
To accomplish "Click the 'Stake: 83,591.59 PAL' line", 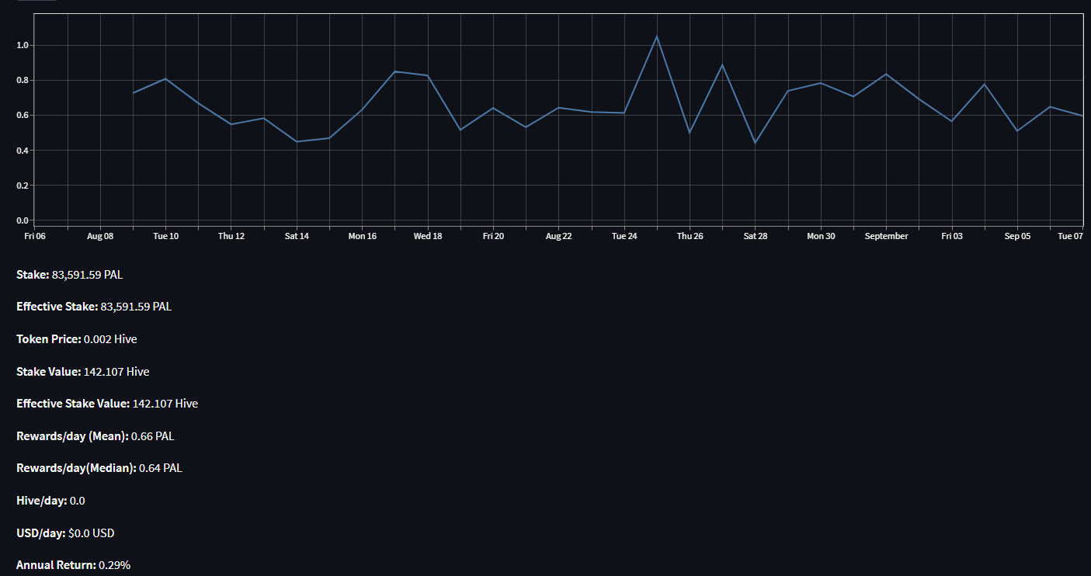I will tap(69, 275).
